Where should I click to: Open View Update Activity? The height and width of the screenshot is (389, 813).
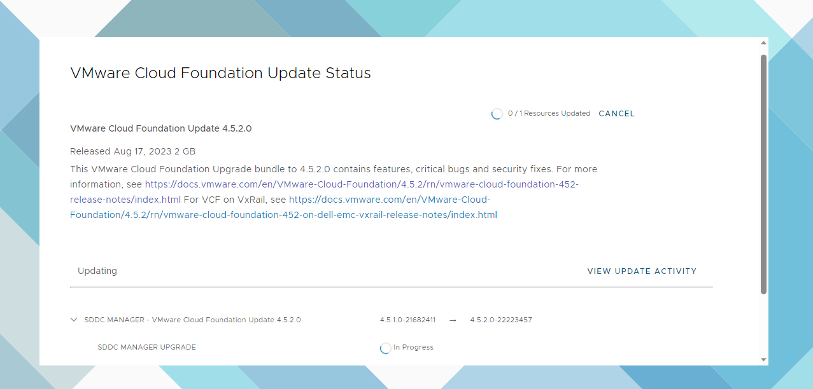pos(642,271)
